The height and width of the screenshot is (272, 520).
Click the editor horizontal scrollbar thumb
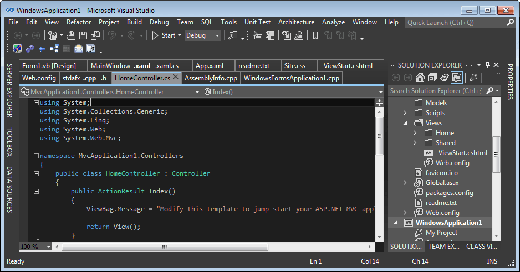point(165,247)
